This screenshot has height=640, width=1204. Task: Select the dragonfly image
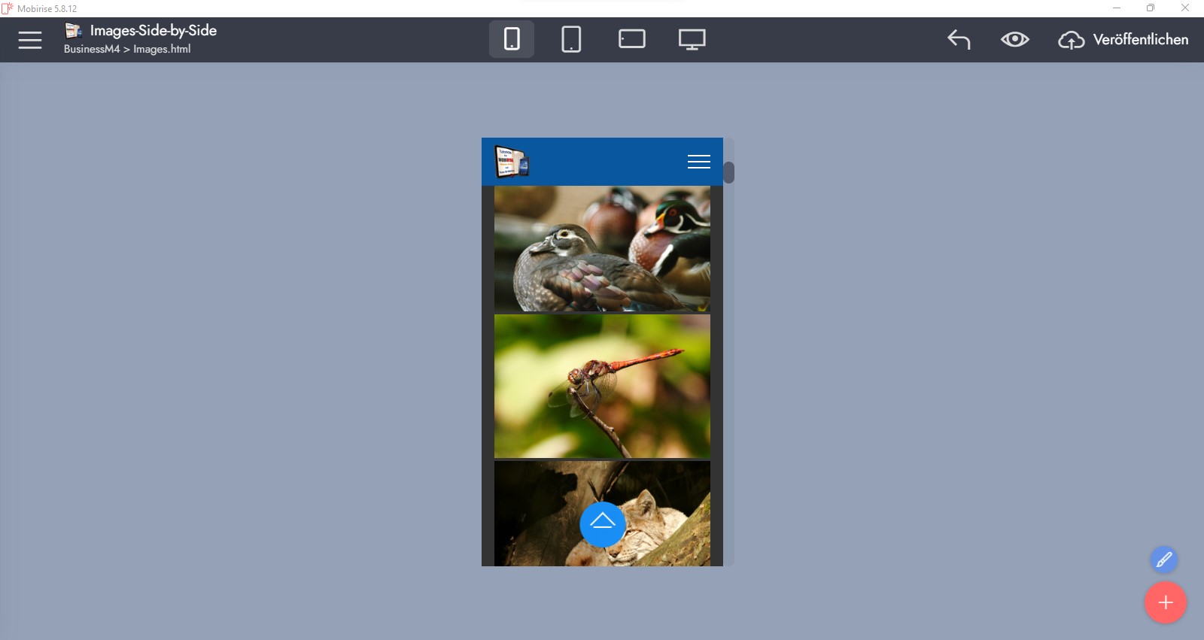coord(602,387)
